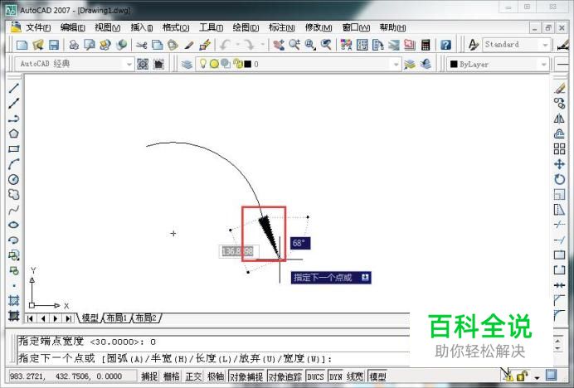Screen dimensions: 574x388
Task: Toggle 栅格 grid display
Action: click(172, 376)
